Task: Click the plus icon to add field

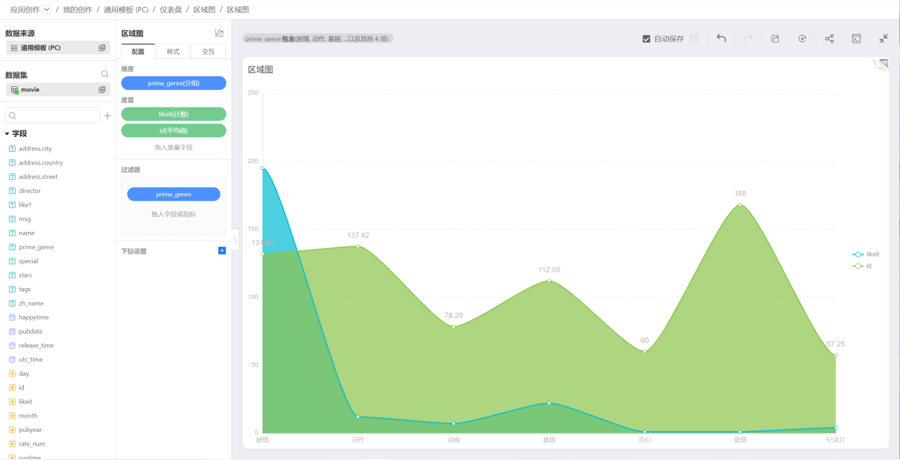Action: pyautogui.click(x=107, y=116)
